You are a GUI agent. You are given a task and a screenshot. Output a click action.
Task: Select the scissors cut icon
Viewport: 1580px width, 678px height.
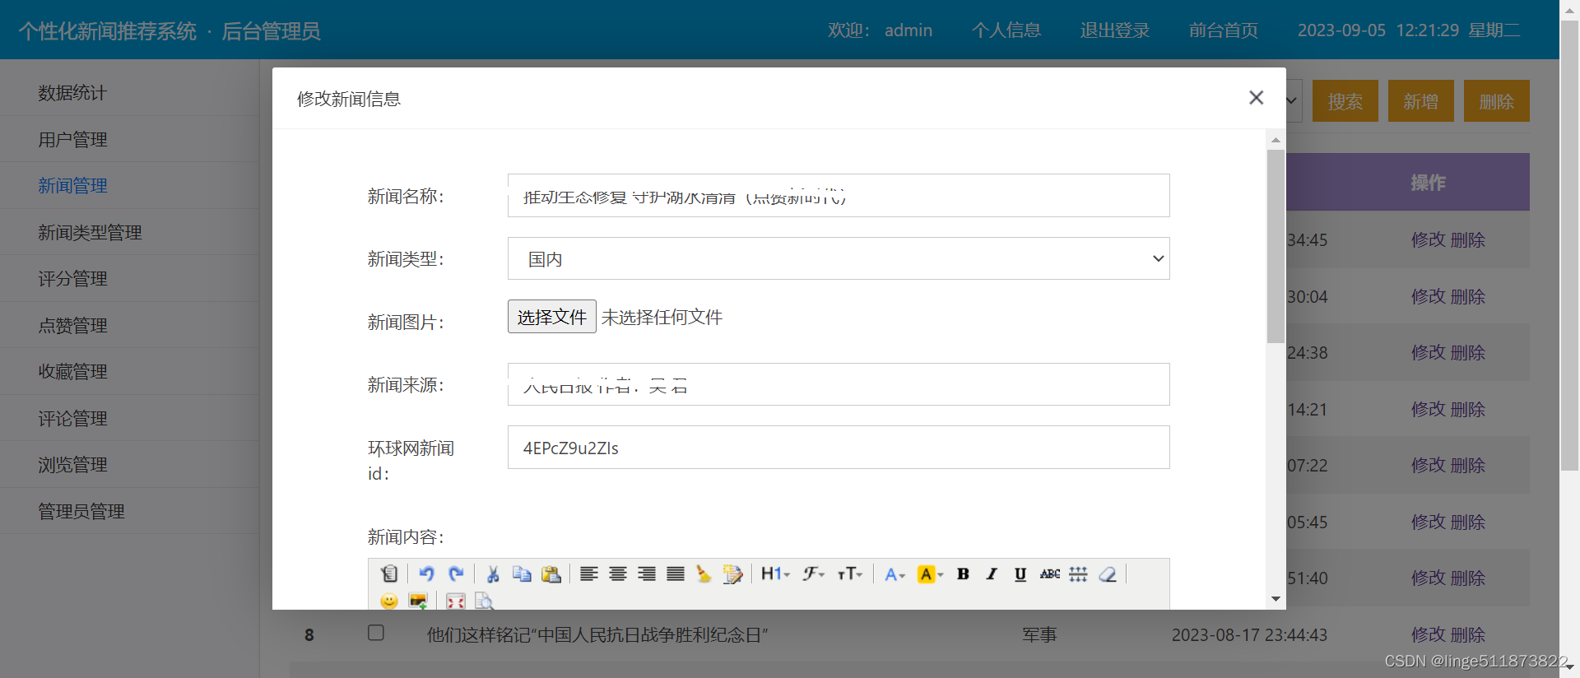493,574
